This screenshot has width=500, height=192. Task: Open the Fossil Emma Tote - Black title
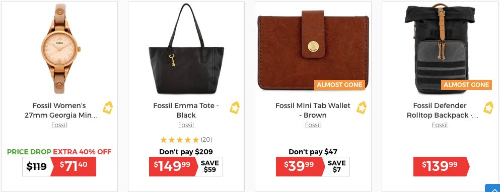pos(186,110)
